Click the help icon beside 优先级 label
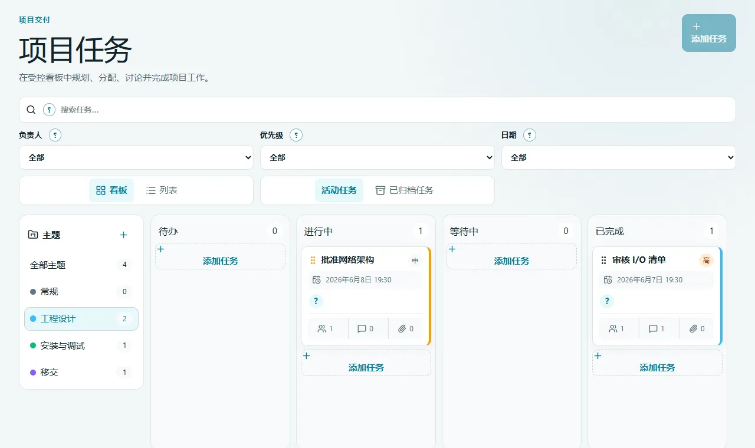 296,135
